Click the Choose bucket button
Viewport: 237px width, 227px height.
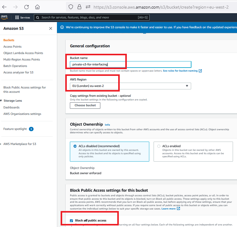tap(85, 105)
